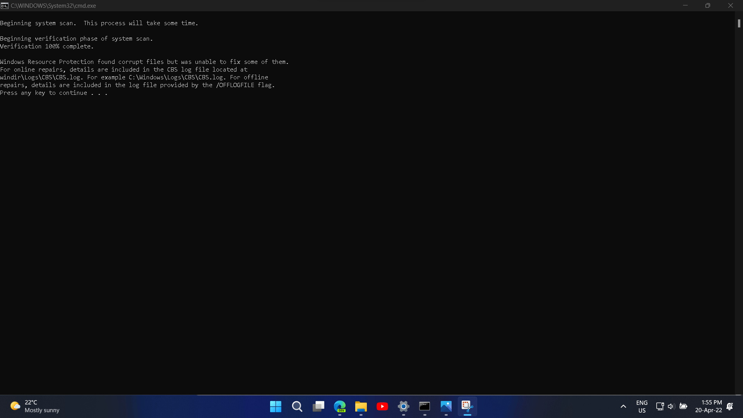Open volume control tray icon
Image resolution: width=743 pixels, height=418 pixels.
click(671, 406)
